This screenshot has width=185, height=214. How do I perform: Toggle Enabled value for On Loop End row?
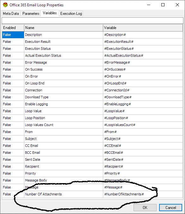click(13, 83)
